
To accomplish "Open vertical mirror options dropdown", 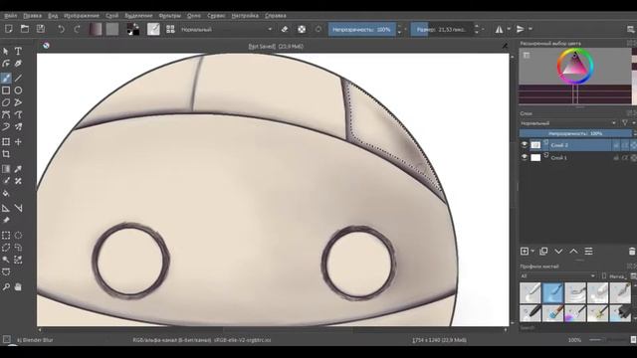I will coord(531,29).
